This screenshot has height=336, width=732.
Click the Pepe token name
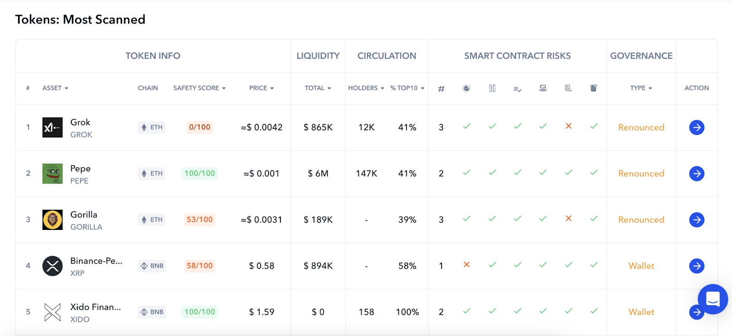coord(81,169)
